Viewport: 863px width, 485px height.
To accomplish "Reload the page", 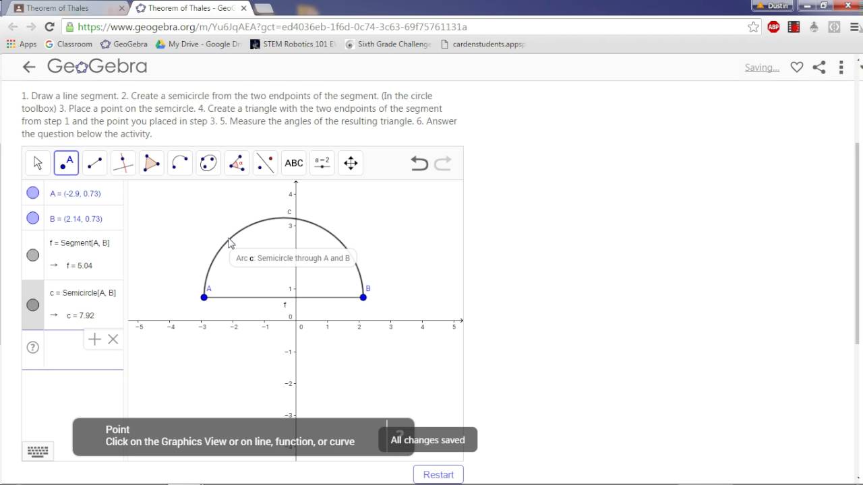I will tap(49, 27).
